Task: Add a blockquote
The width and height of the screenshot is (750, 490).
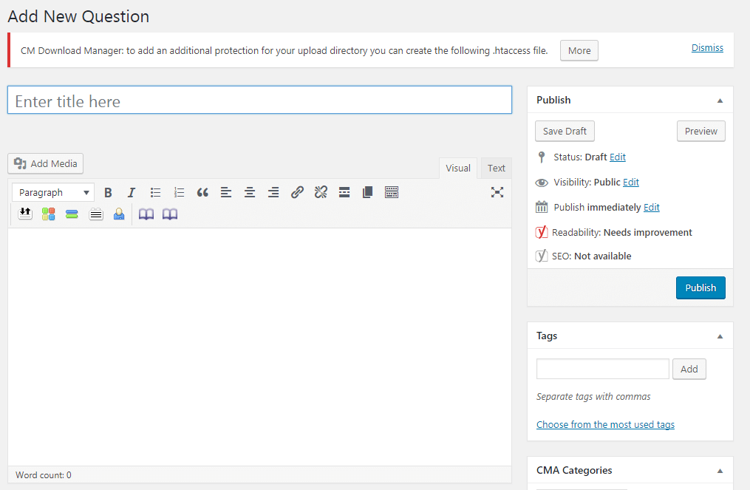Action: (202, 192)
